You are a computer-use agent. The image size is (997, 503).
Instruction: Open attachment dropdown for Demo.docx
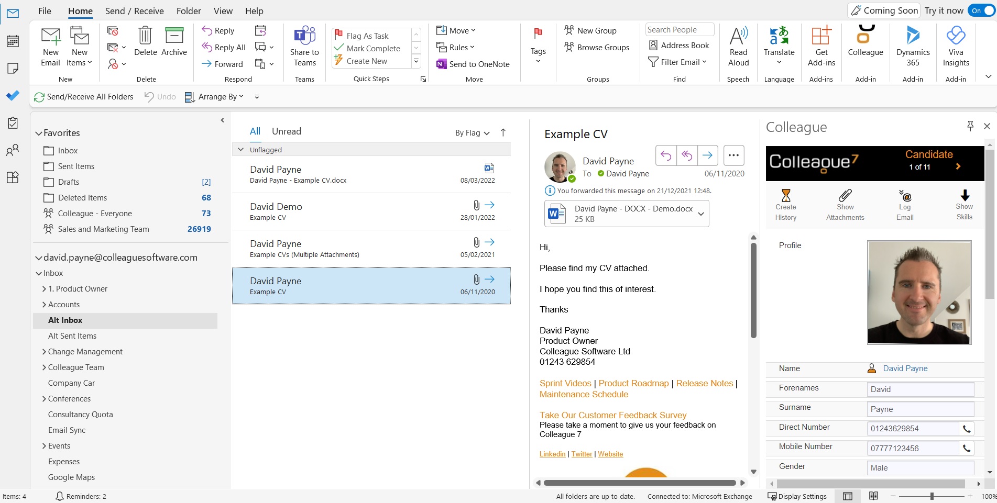point(701,214)
